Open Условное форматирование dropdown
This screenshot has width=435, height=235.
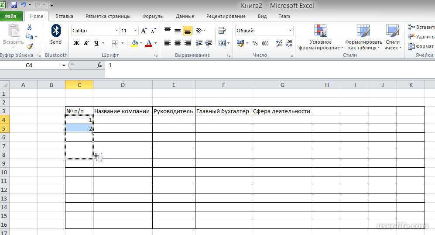pos(321,37)
